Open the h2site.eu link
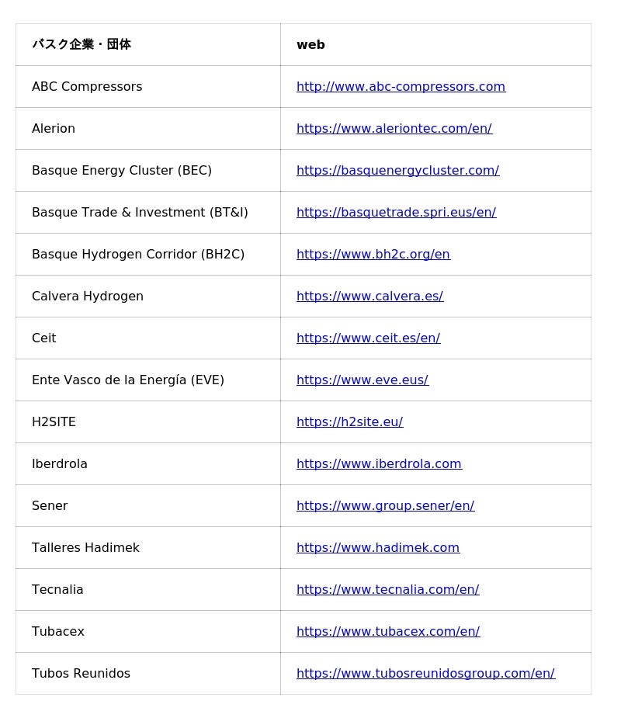621x718 pixels. coord(349,421)
